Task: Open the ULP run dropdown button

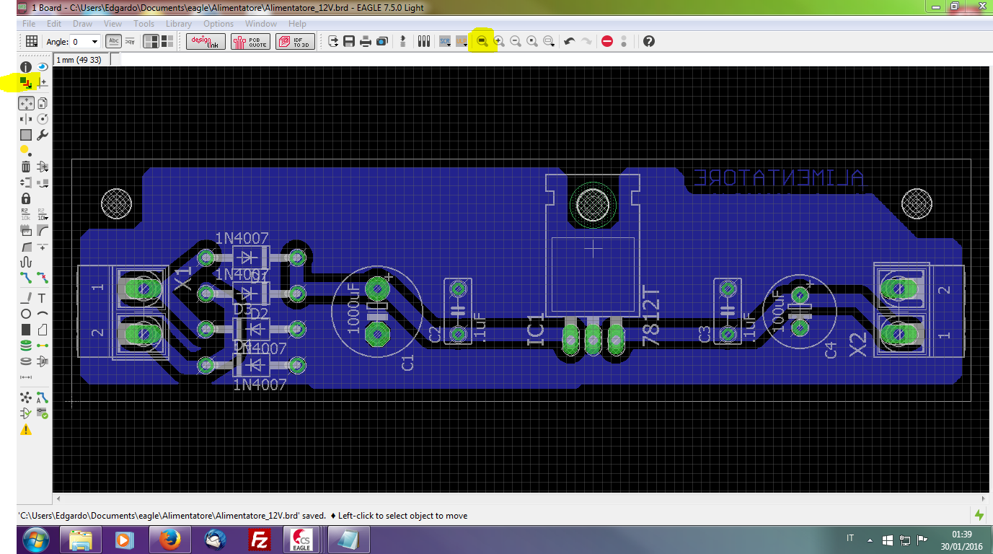Action: pos(462,42)
